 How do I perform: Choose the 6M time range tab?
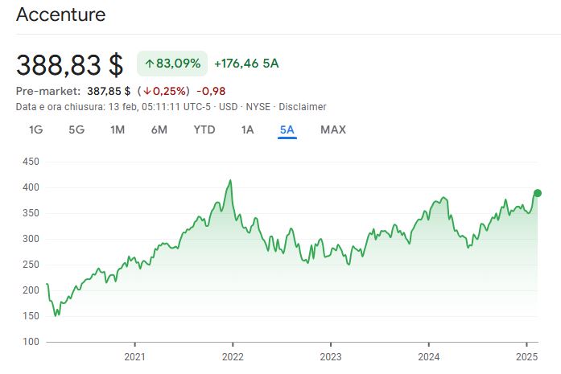[159, 129]
